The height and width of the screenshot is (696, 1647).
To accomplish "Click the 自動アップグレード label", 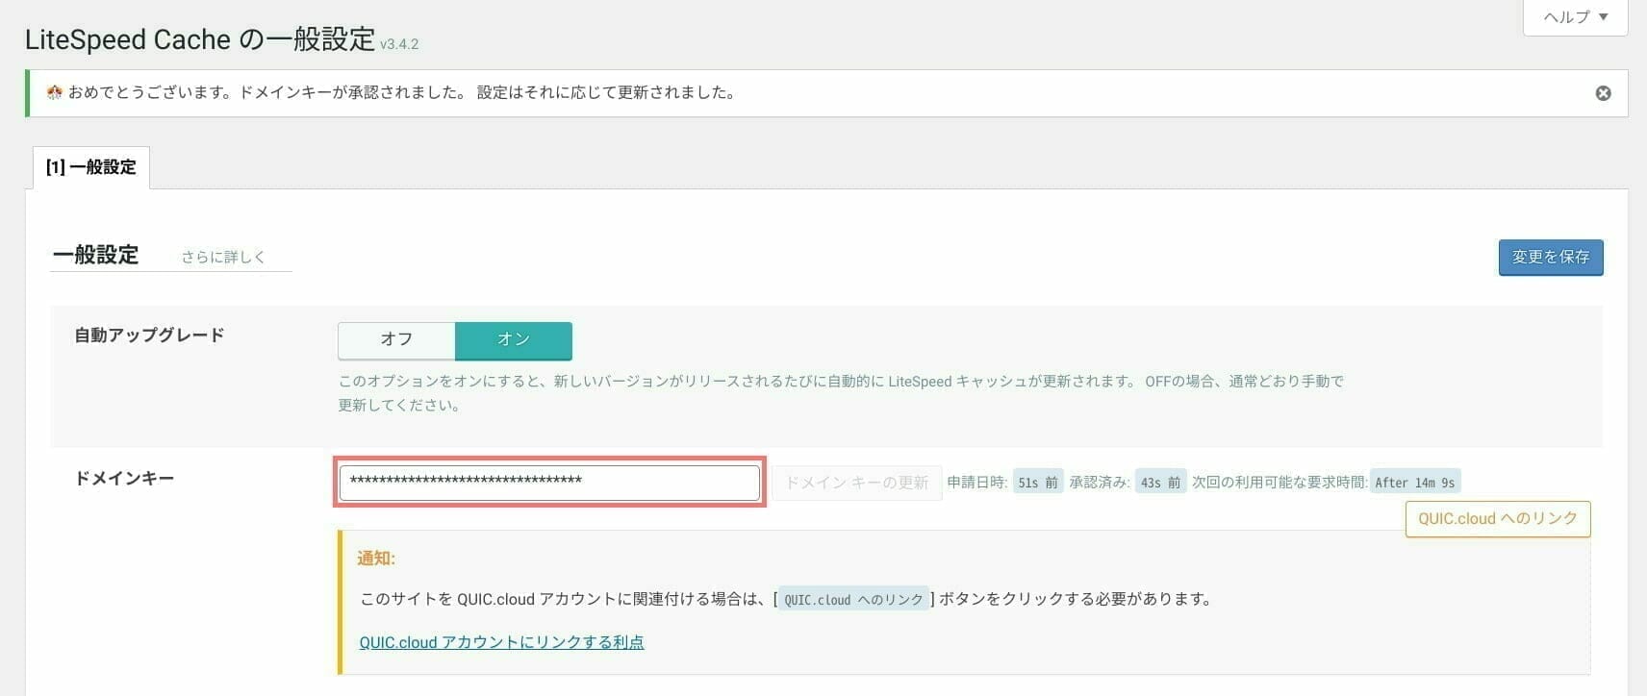I will coord(149,336).
